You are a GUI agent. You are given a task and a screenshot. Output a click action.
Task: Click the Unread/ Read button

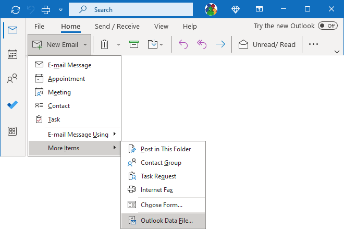[267, 44]
